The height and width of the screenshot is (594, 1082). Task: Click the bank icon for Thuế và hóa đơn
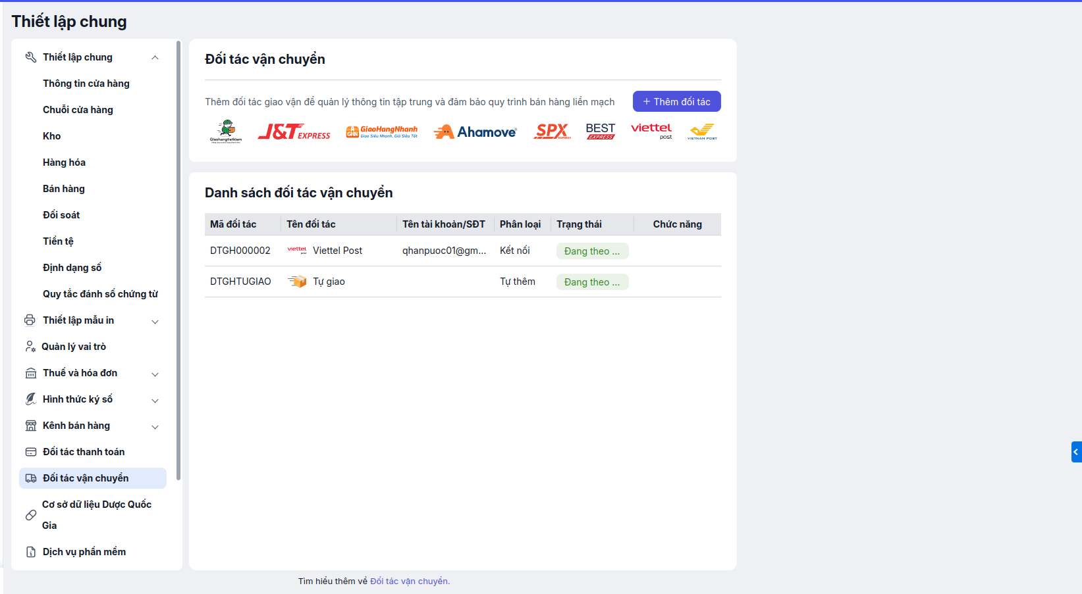coord(30,373)
